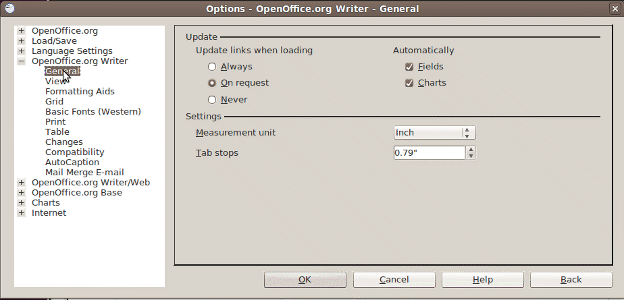This screenshot has height=300, width=624.
Task: Toggle the Charts checkbox
Action: (409, 83)
